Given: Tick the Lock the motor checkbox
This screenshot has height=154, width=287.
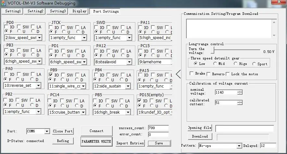Looking at the screenshot, I should [228, 74].
